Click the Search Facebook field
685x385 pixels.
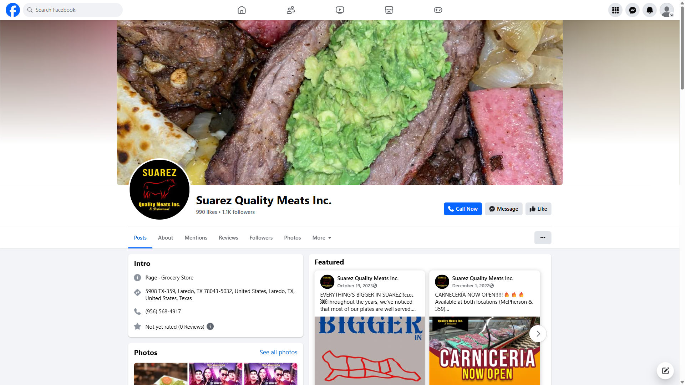[73, 10]
